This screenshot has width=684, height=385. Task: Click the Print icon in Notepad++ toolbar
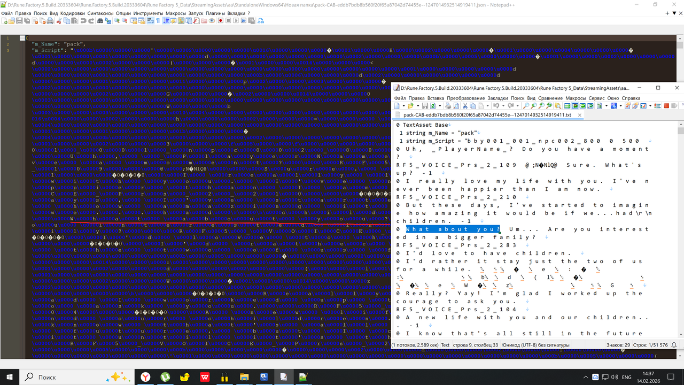coord(50,21)
